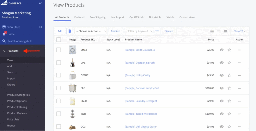
Task: Click the Confirm button
Action: [x=115, y=31]
